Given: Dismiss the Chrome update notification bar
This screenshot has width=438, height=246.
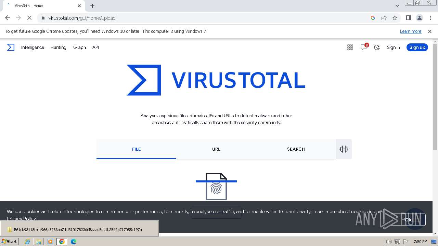Looking at the screenshot, I should point(430,31).
